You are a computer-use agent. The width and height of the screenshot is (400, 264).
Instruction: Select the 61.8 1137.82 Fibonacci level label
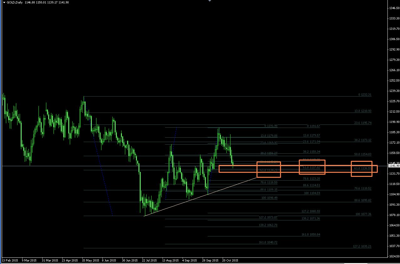pyautogui.click(x=311, y=167)
